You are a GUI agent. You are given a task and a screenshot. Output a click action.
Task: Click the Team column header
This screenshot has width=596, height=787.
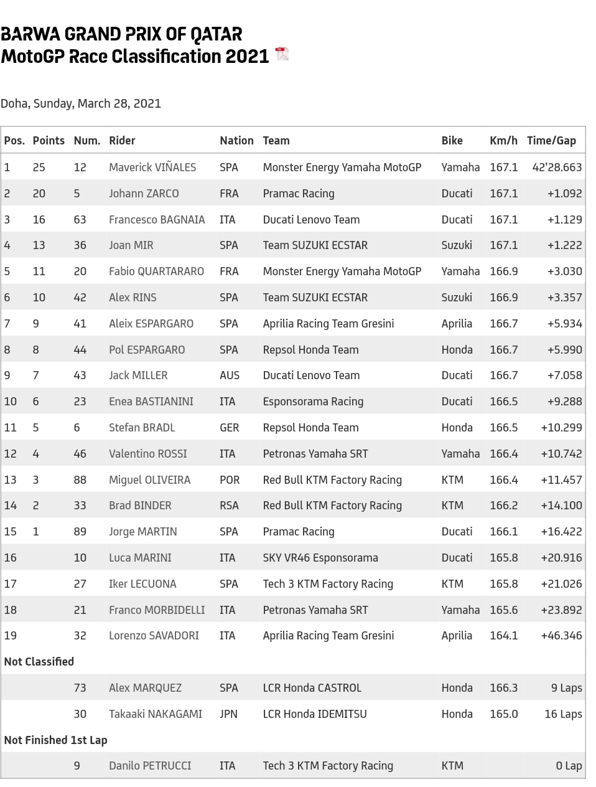[276, 141]
